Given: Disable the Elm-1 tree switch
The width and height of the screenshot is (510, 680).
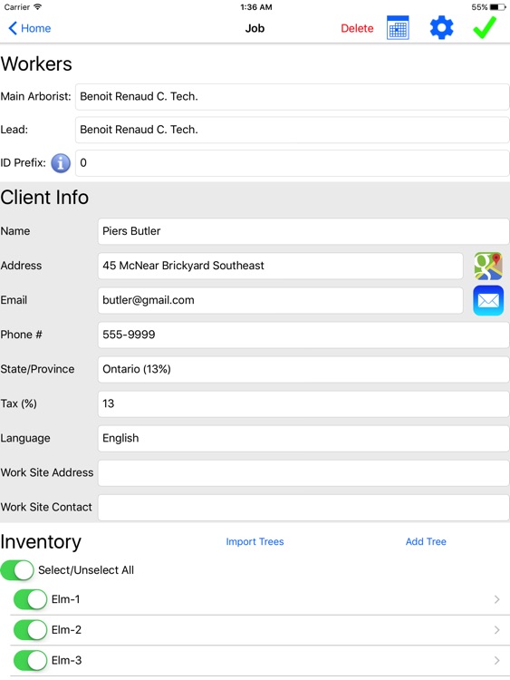Looking at the screenshot, I should (30, 599).
